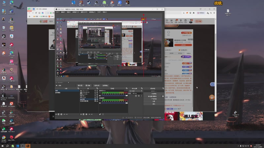Open floating customer chat icon on webpage

[212, 97]
